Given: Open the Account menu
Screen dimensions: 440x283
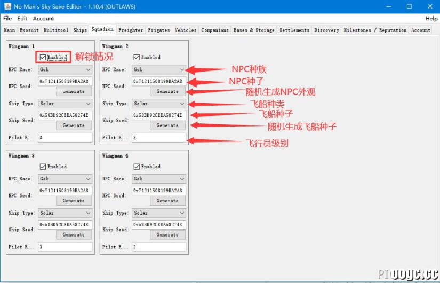Looking at the screenshot, I should pos(44,19).
